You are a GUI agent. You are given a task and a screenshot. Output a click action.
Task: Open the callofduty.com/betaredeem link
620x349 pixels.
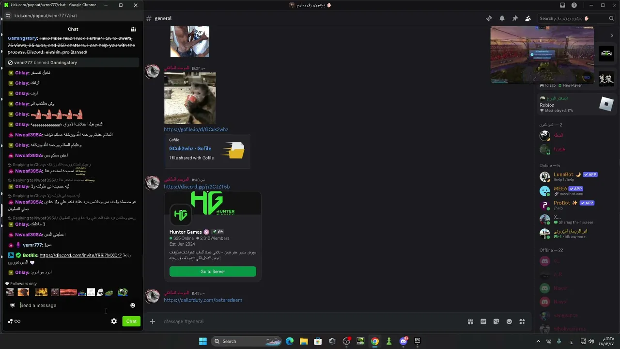[x=203, y=300]
